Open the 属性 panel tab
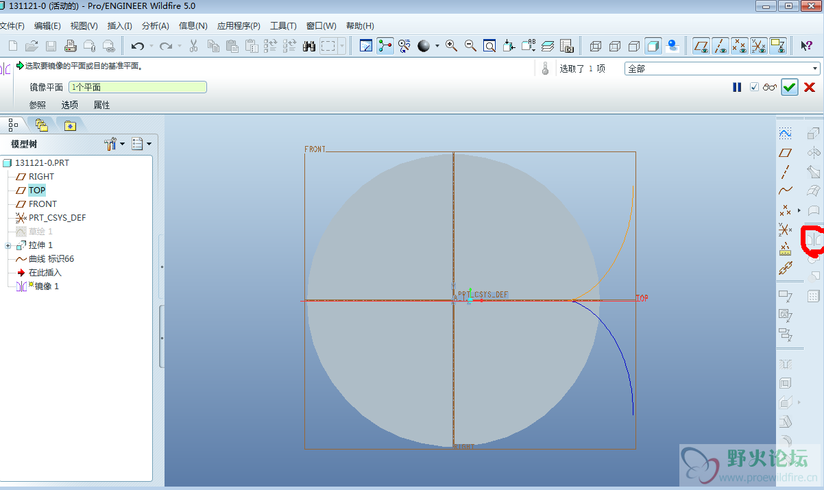The image size is (824, 490). [101, 105]
